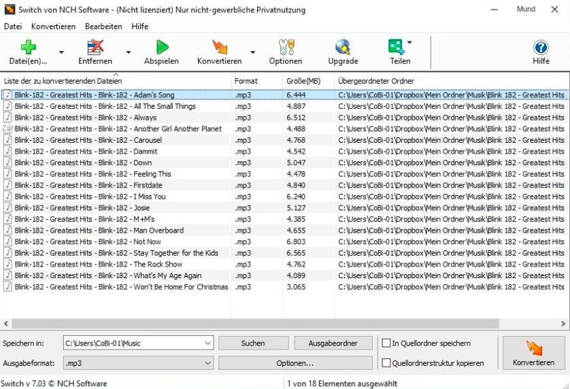Enable Quellordnerstruktur kopieren checkbox
The height and width of the screenshot is (389, 570).
[386, 362]
